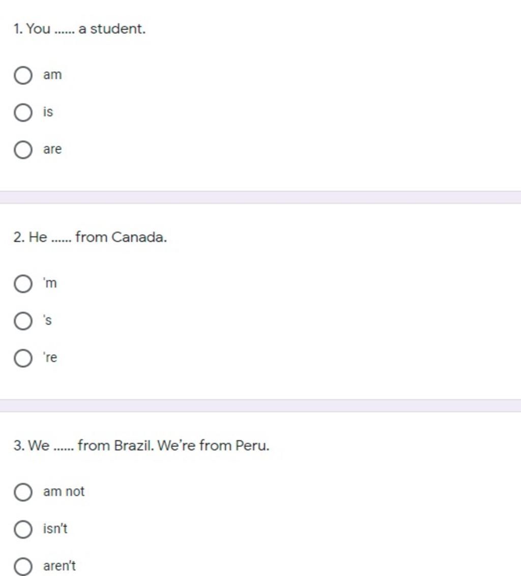Pick the aren't radio button in question 3
The image size is (521, 576).
coord(23,566)
